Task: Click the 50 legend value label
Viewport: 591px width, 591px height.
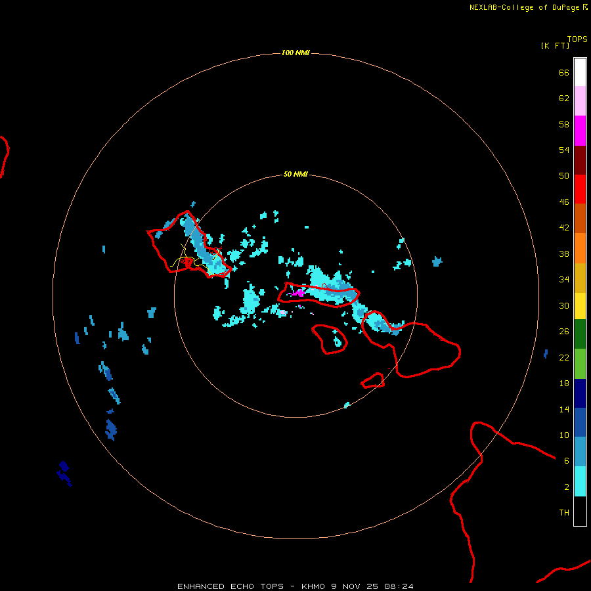Action: coord(564,176)
